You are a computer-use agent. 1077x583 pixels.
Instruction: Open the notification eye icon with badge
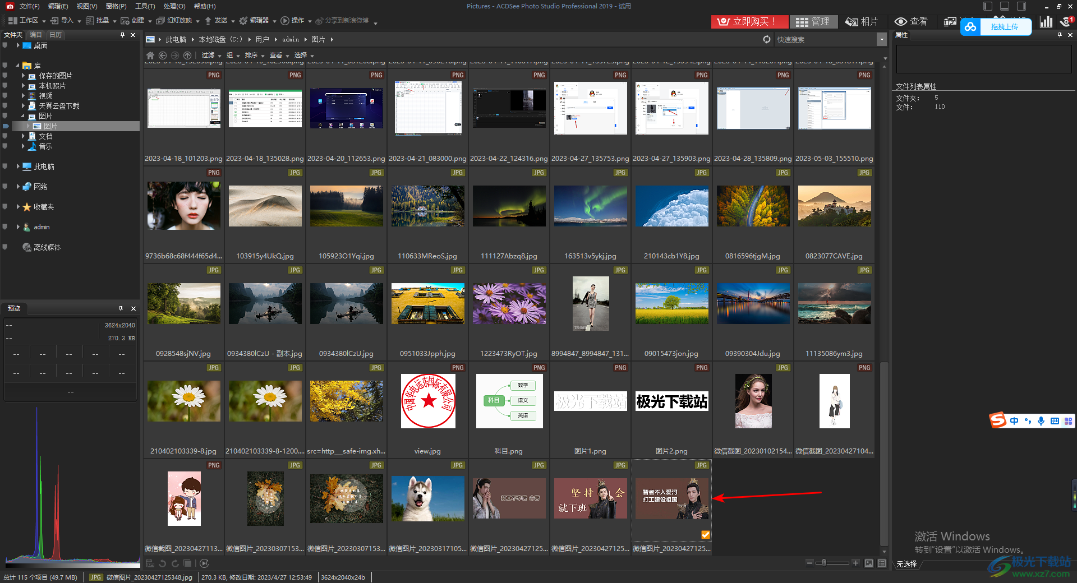[1066, 21]
